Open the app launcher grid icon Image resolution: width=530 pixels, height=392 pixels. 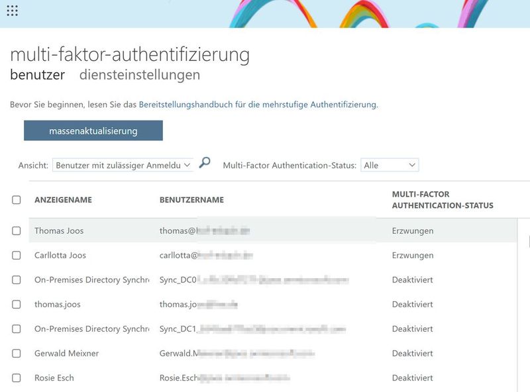coord(12,11)
